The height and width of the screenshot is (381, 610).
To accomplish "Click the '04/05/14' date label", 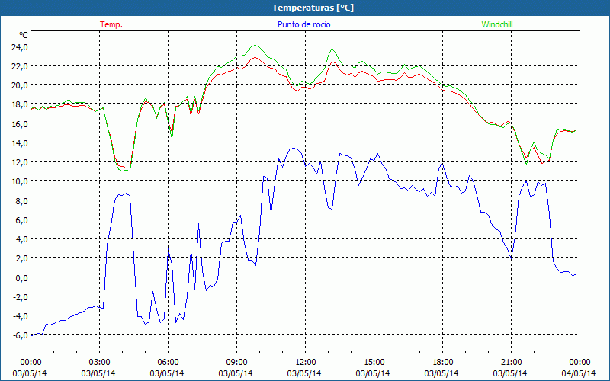I will point(579,373).
